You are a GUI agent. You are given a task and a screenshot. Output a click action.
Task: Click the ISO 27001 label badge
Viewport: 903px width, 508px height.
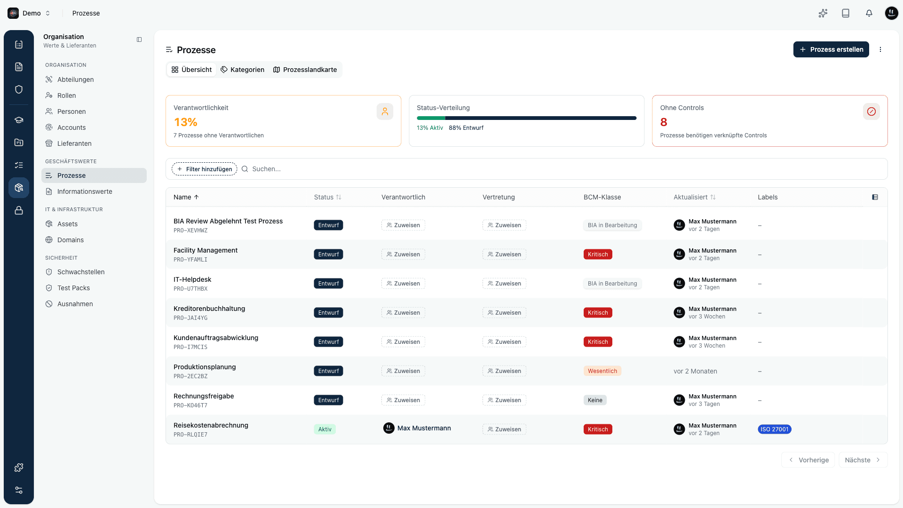point(775,429)
